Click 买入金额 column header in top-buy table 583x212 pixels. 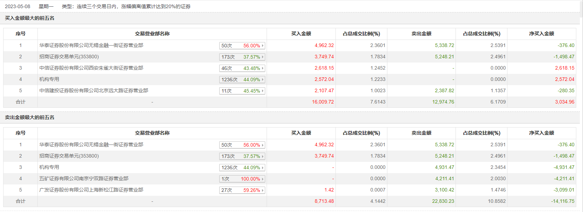point(301,34)
